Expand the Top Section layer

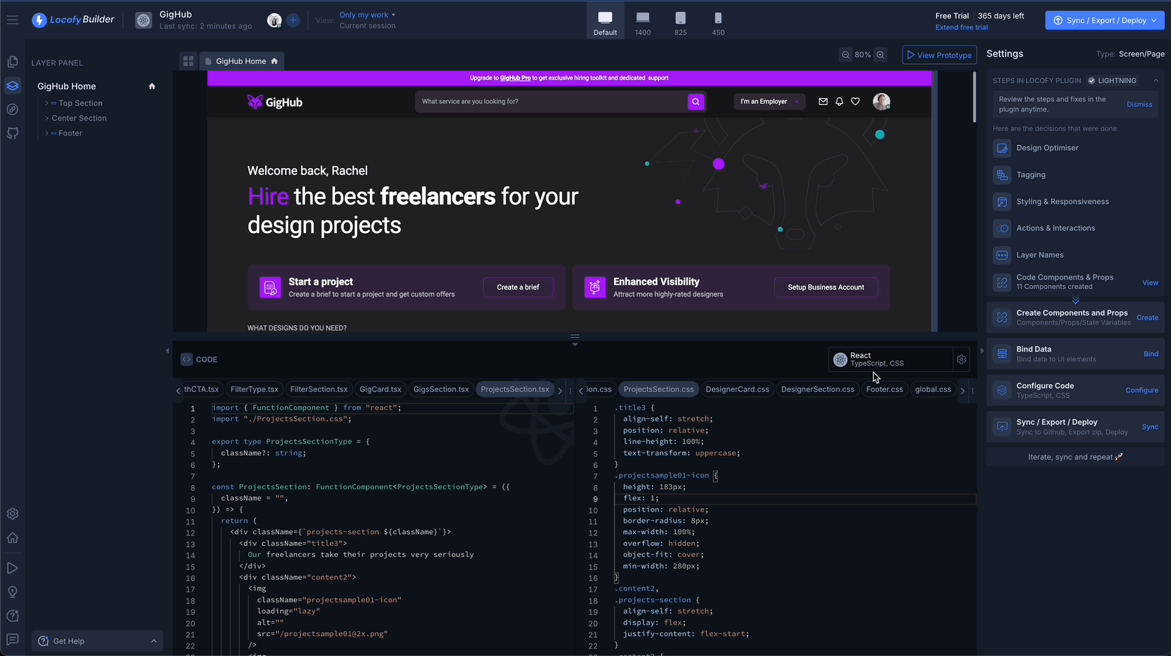point(47,103)
